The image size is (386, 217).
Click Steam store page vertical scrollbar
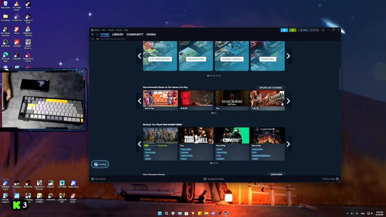[x=340, y=79]
